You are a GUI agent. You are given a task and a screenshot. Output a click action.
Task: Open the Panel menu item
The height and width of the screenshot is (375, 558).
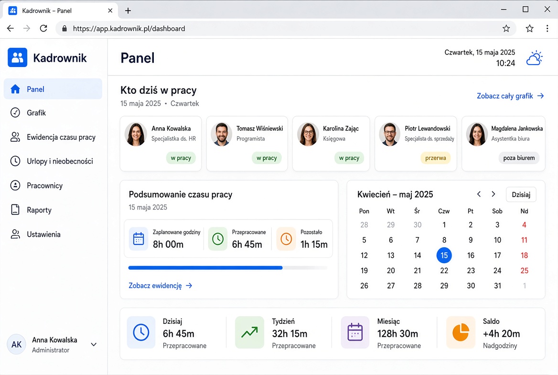53,89
